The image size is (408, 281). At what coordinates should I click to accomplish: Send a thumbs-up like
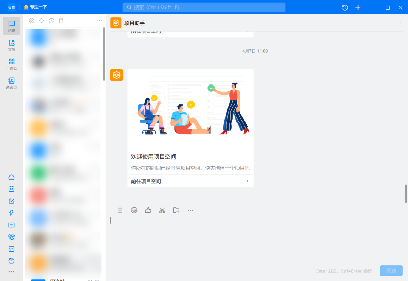[148, 210]
